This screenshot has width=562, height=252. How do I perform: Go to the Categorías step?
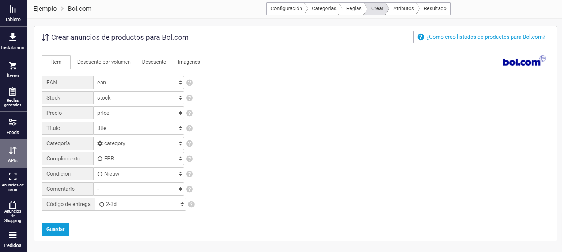(x=324, y=9)
